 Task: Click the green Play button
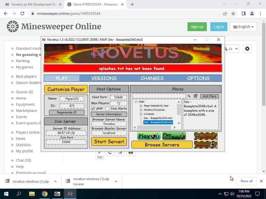pyautogui.click(x=149, y=136)
